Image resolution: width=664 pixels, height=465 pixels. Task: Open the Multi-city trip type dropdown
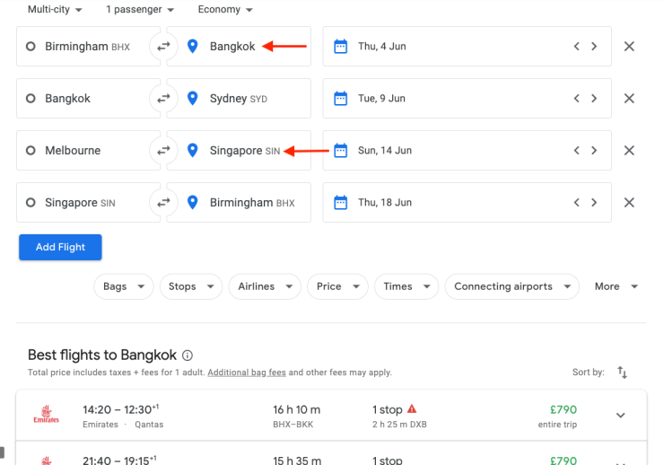click(55, 10)
